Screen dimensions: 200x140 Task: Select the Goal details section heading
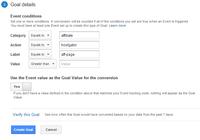click(x=23, y=5)
